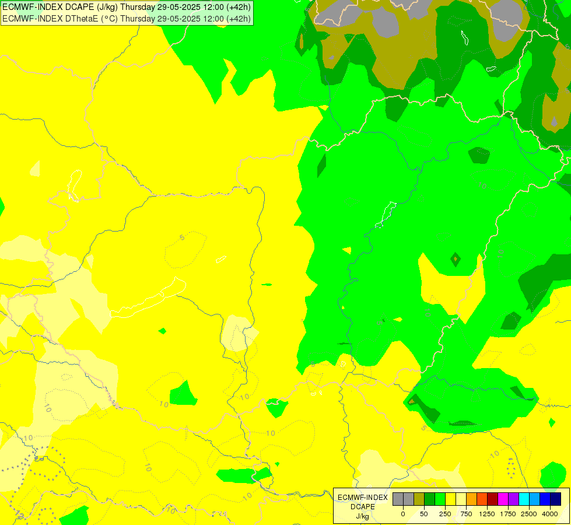This screenshot has height=525, width=571.
Task: Click the legend value '0'
Action: point(403,514)
